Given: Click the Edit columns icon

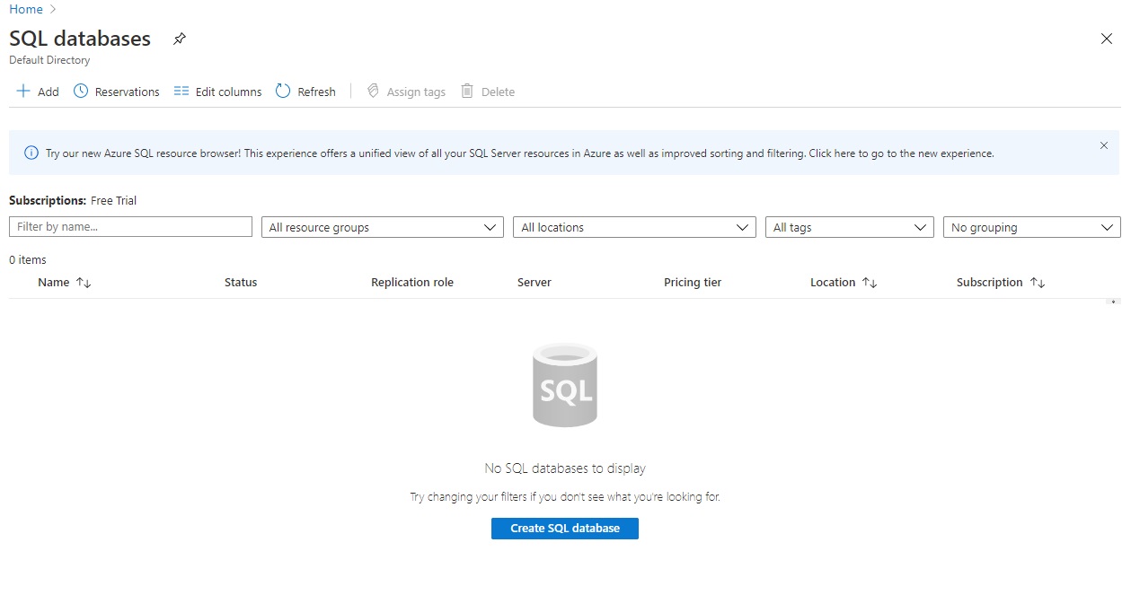Looking at the screenshot, I should (x=182, y=91).
